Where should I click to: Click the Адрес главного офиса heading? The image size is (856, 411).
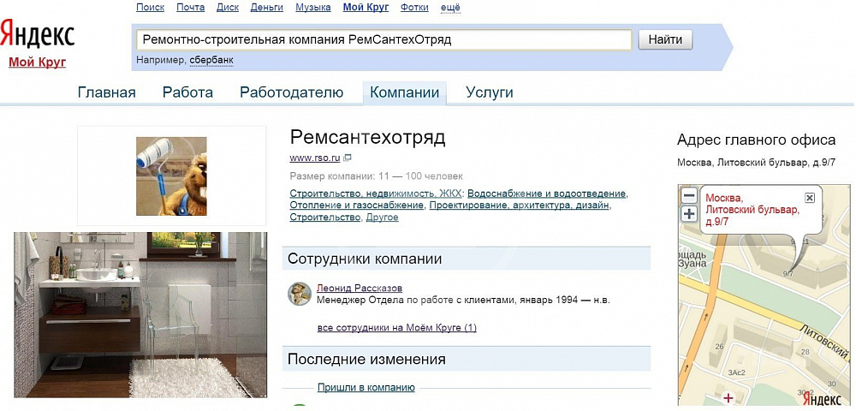click(x=756, y=140)
